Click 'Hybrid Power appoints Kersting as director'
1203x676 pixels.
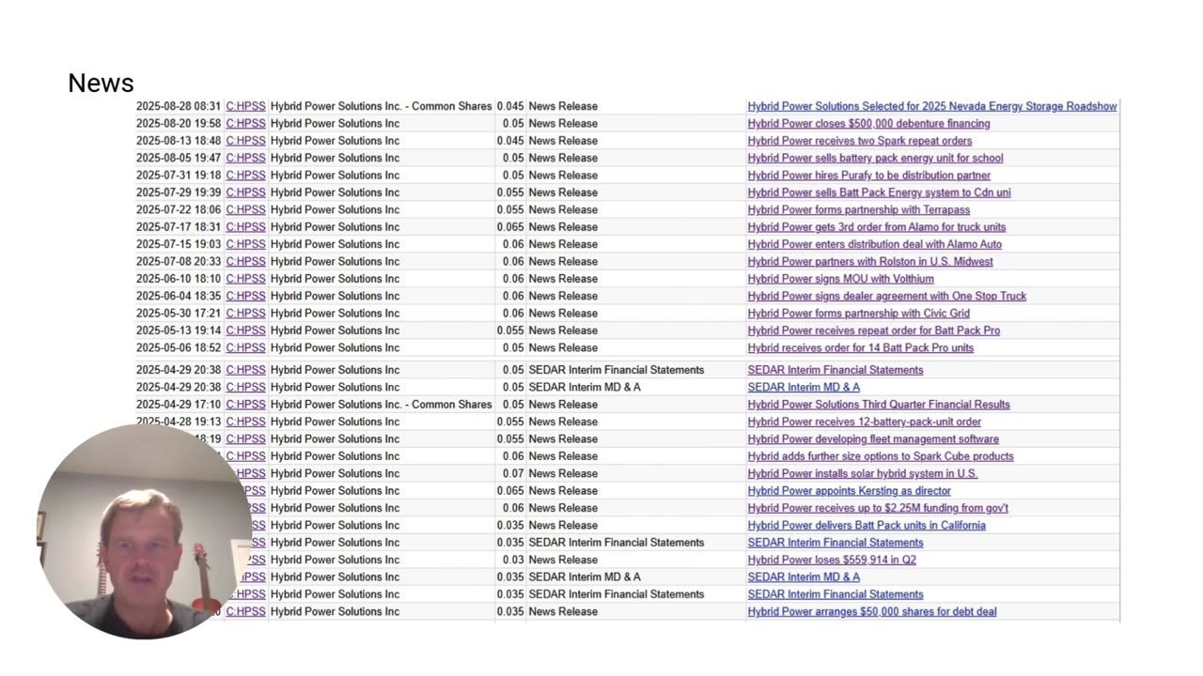849,490
